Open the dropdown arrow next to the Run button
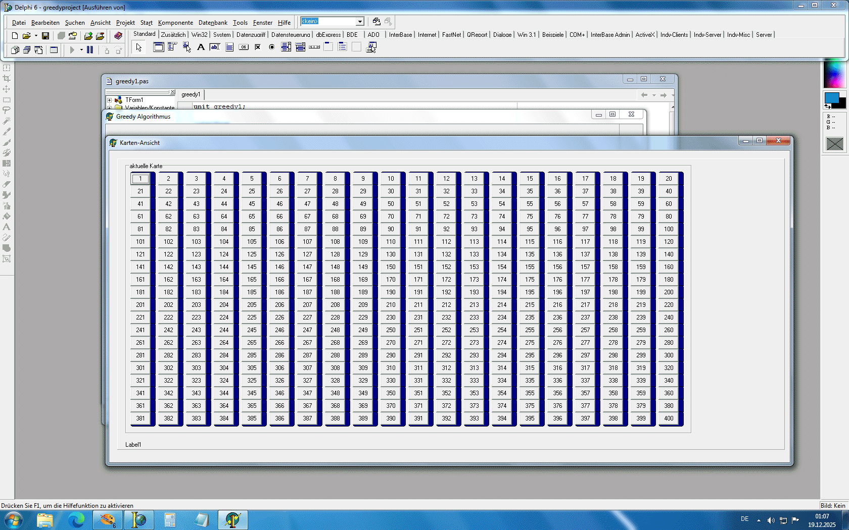The image size is (849, 530). click(81, 50)
